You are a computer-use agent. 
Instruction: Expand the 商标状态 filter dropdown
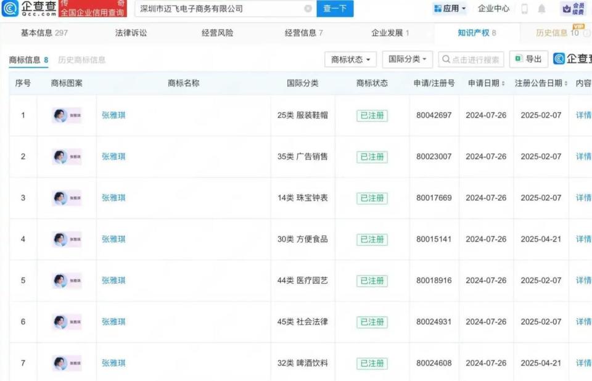pyautogui.click(x=350, y=59)
